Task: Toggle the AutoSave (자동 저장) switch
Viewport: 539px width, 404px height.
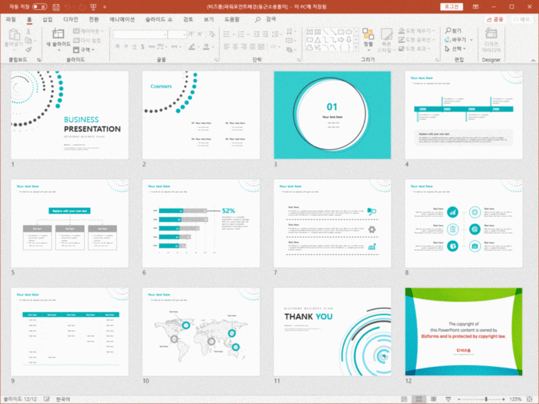Action: (40, 7)
